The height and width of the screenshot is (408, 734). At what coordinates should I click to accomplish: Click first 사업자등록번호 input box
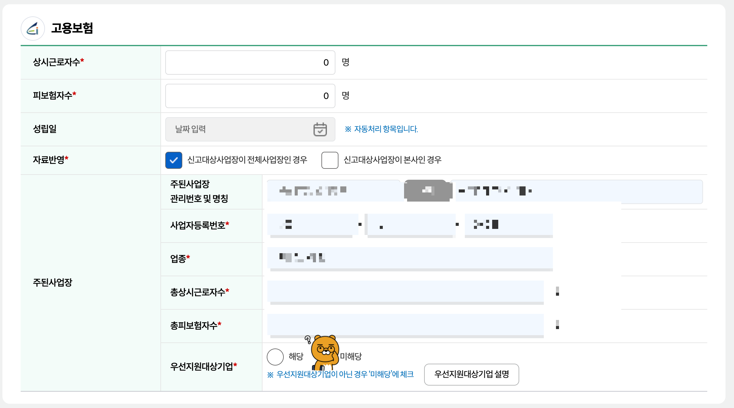pos(313,225)
